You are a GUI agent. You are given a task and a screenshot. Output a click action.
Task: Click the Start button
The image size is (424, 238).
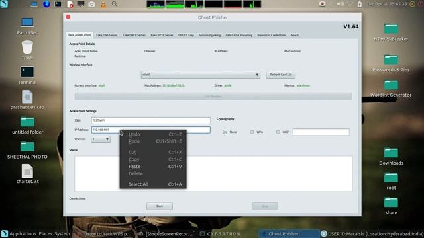click(160, 206)
